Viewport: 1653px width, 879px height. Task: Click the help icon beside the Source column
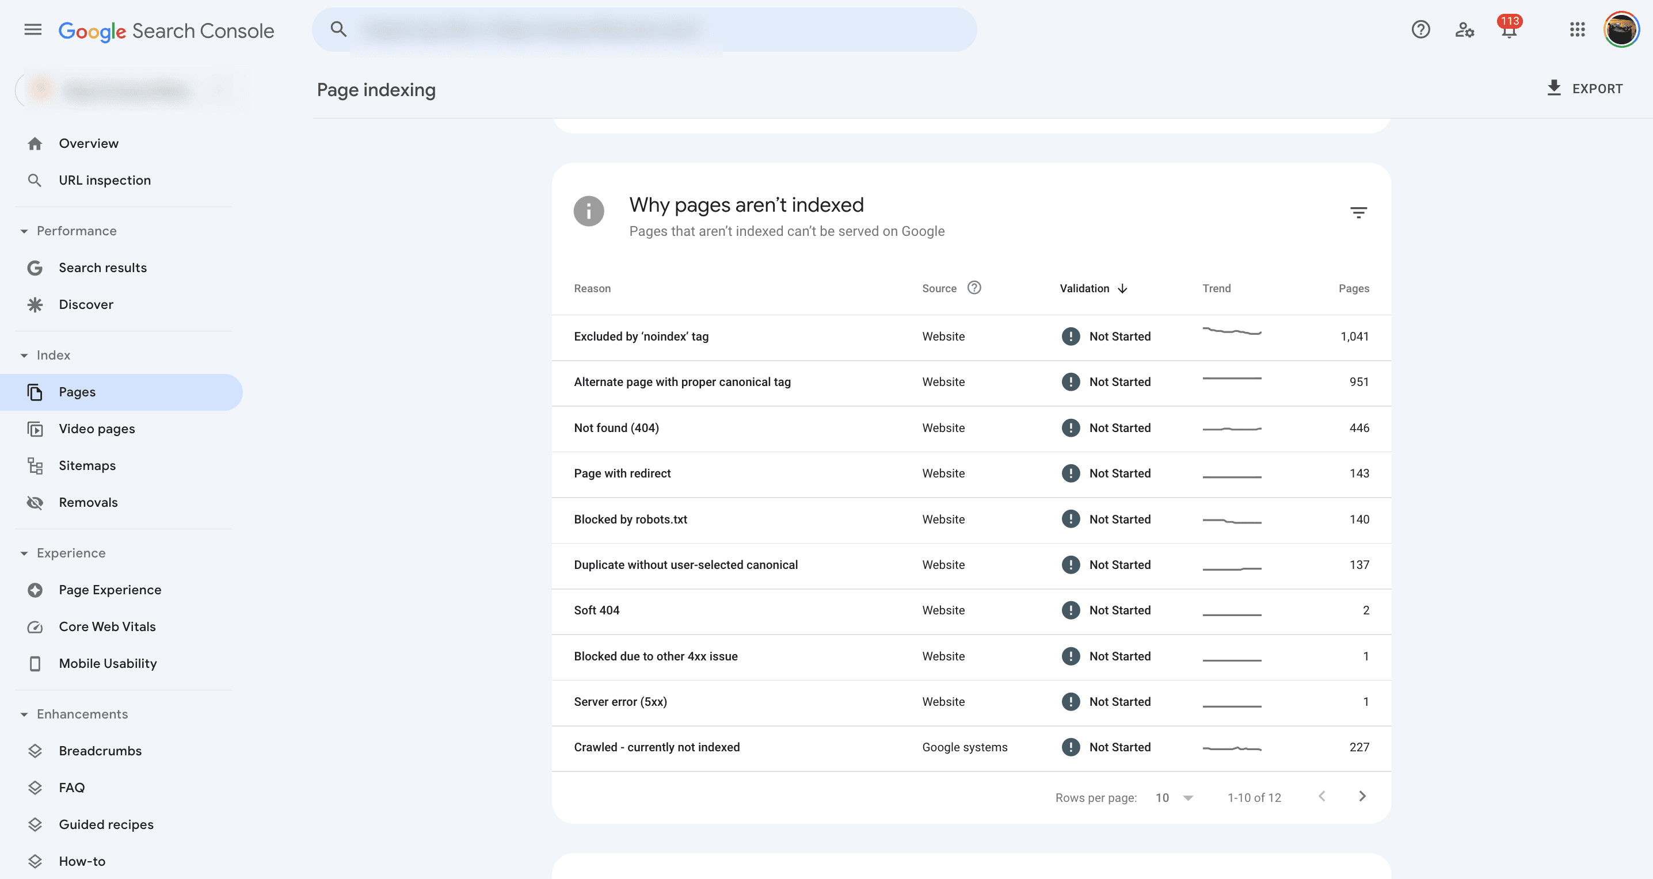[975, 288]
